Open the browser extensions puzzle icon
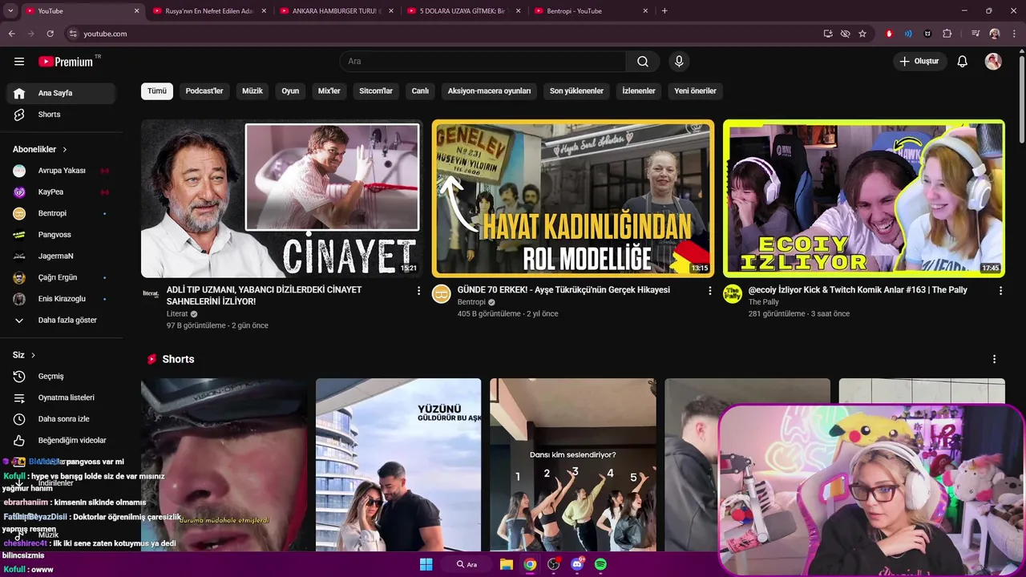Screen dimensions: 1026x577 coord(947,34)
